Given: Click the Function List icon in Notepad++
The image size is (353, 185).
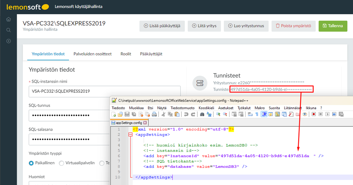Looking at the screenshot, I should point(291,114).
